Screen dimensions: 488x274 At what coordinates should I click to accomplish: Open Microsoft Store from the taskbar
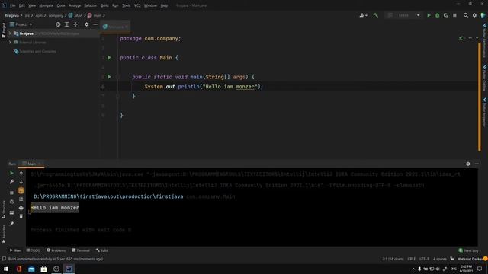pos(44,269)
